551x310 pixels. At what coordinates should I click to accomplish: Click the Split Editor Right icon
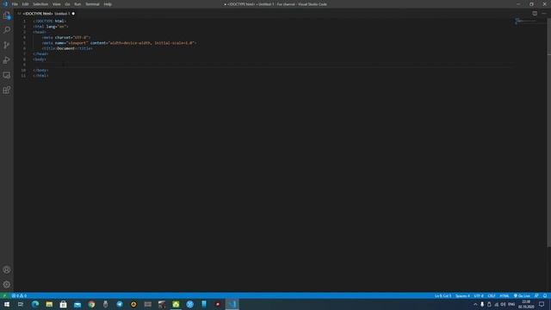point(535,14)
